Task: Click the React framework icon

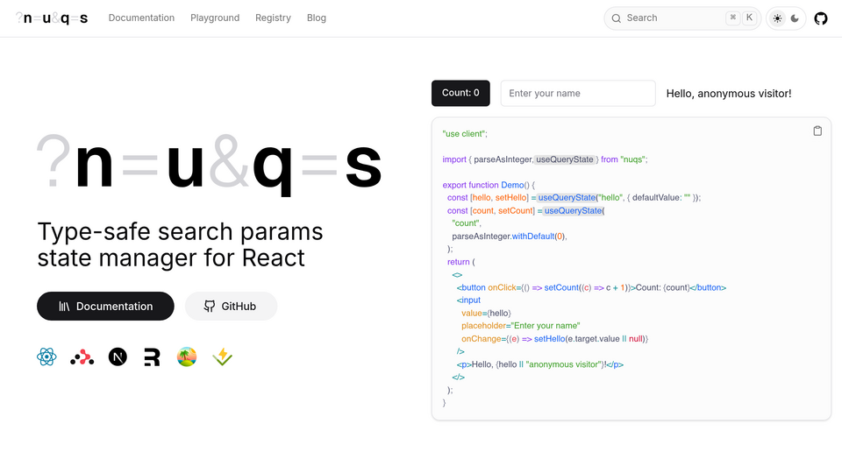Action: pyautogui.click(x=46, y=357)
